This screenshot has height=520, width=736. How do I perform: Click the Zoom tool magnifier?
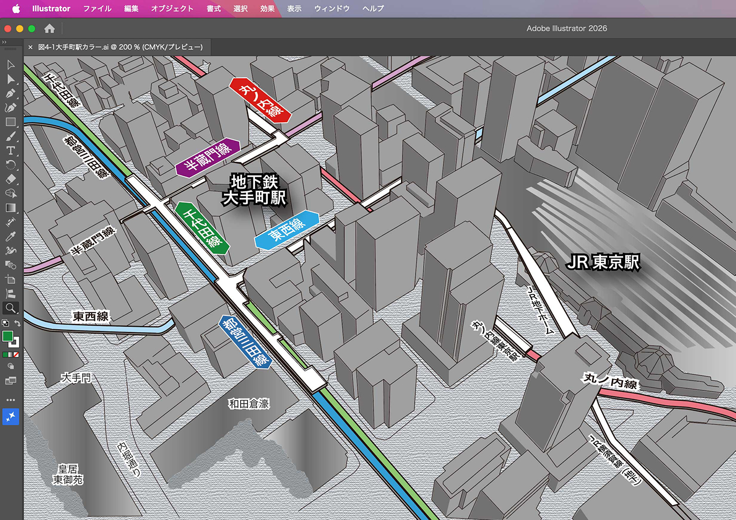point(10,308)
